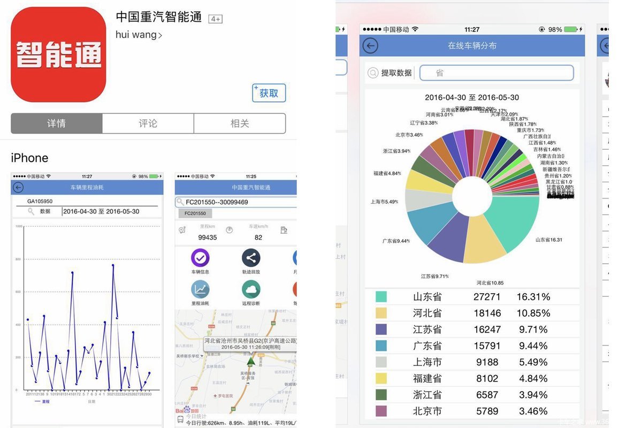Tap the red 智能通 app icon

click(58, 55)
